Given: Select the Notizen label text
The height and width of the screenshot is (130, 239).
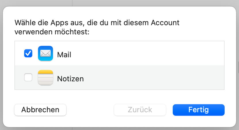Looking at the screenshot, I should coord(70,78).
